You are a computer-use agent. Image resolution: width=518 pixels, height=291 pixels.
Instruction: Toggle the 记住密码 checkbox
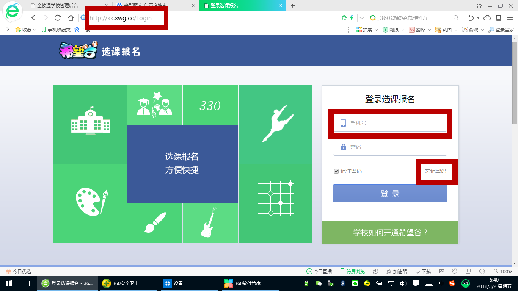tap(336, 171)
